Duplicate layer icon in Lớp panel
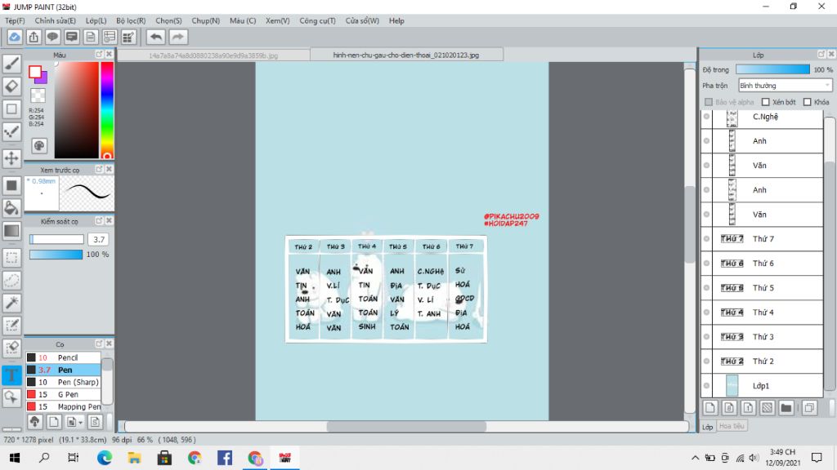Viewport: 837px width, 470px height. 809,408
